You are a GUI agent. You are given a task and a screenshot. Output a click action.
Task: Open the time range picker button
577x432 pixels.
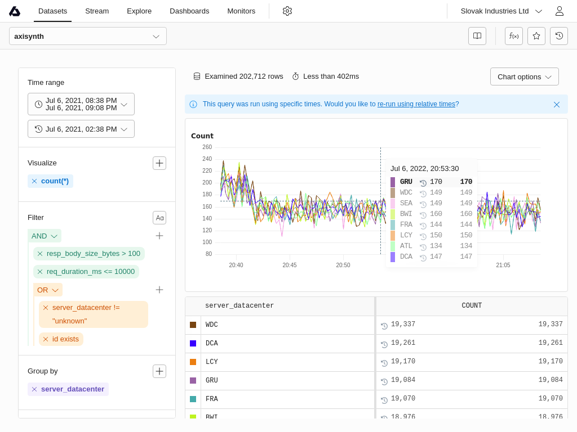pyautogui.click(x=81, y=104)
